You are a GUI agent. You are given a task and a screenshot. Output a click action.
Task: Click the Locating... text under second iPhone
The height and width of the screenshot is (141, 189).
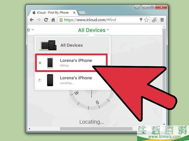tap(67, 83)
